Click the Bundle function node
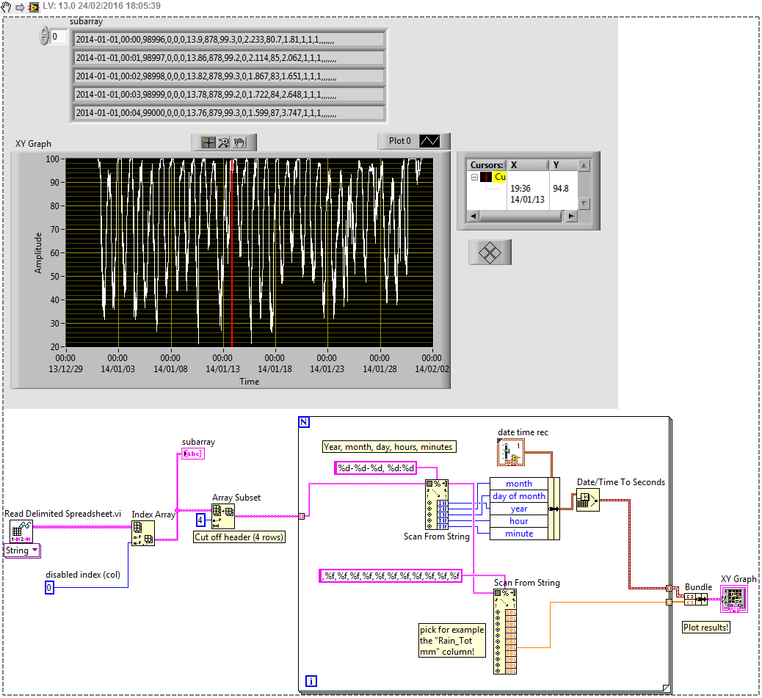The image size is (762, 698). (696, 600)
